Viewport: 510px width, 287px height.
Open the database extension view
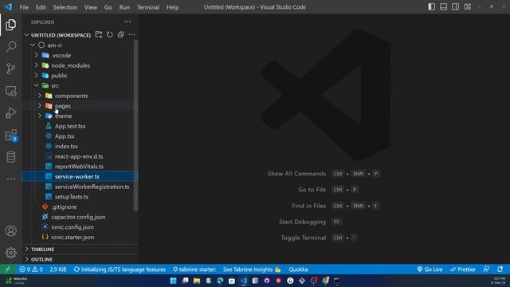click(x=10, y=157)
